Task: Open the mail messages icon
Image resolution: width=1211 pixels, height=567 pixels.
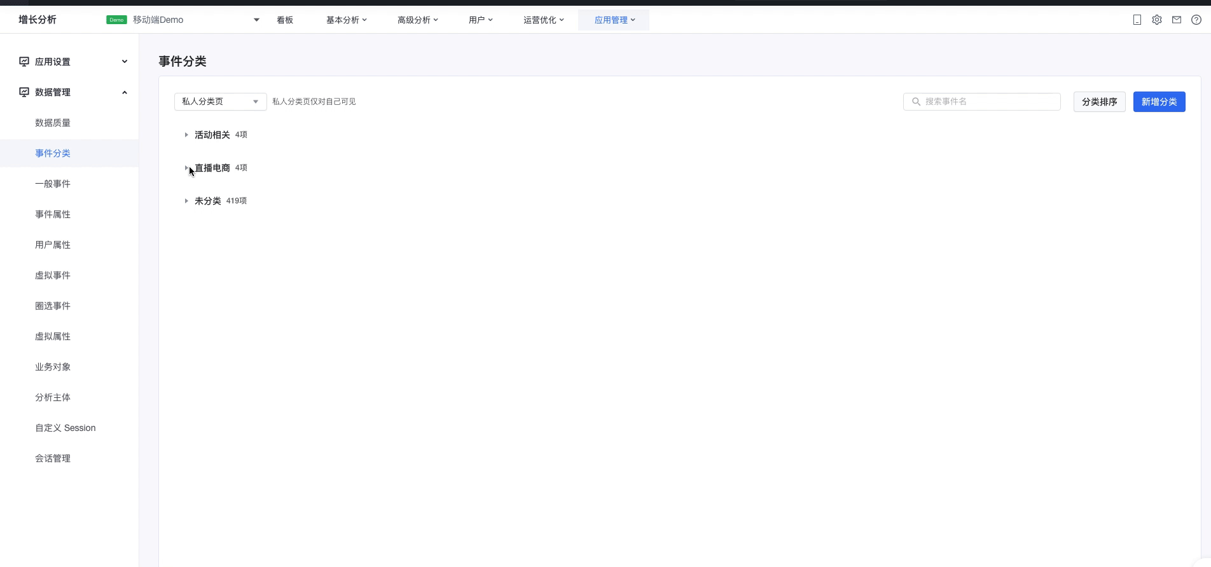Action: point(1177,20)
